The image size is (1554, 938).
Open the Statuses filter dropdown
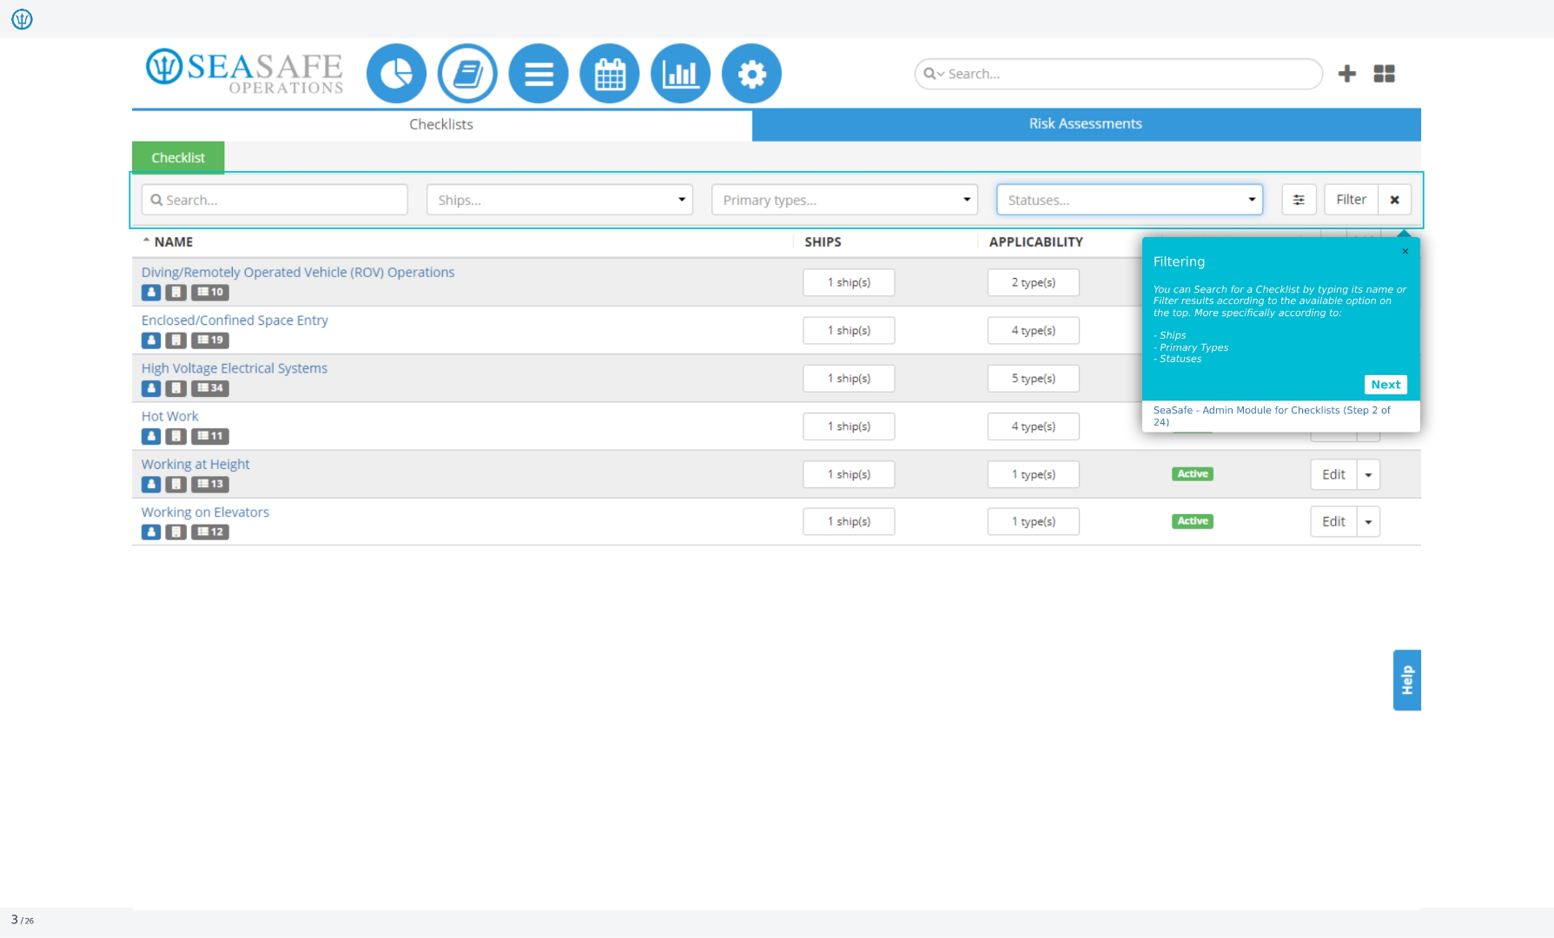1129,200
